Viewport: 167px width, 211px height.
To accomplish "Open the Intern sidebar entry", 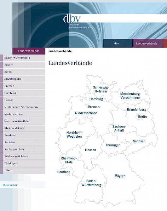I will click(23, 170).
